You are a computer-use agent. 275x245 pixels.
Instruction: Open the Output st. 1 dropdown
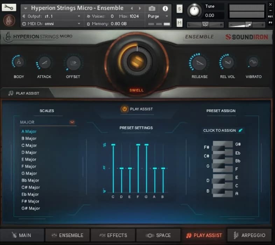(x=52, y=16)
